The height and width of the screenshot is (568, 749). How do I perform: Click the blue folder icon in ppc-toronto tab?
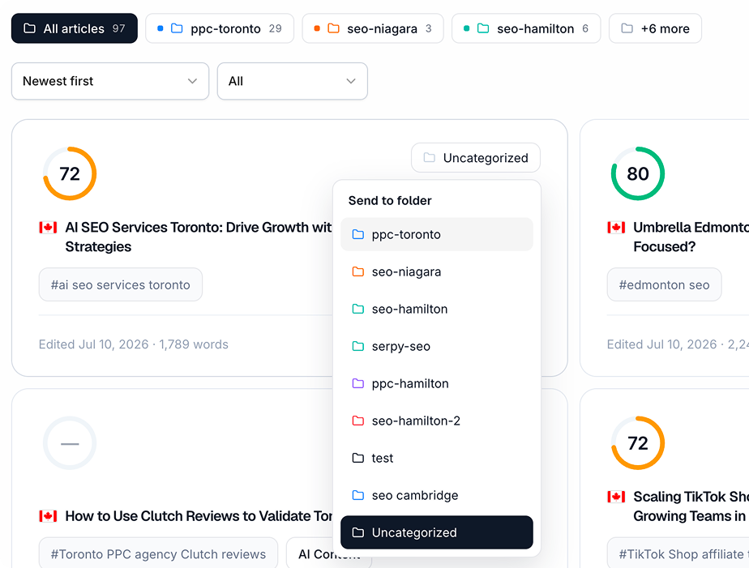(x=177, y=28)
